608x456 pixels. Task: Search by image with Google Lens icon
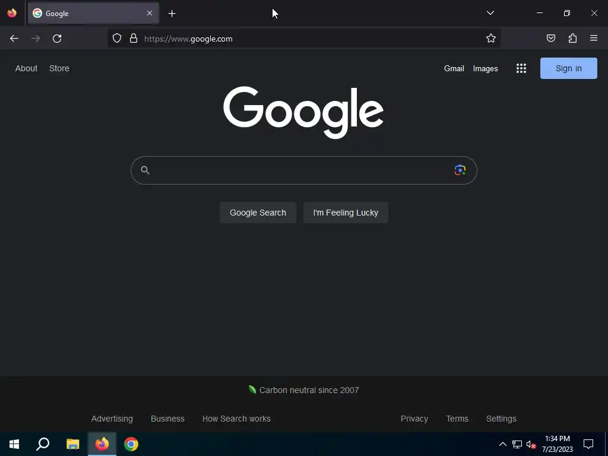(x=460, y=170)
